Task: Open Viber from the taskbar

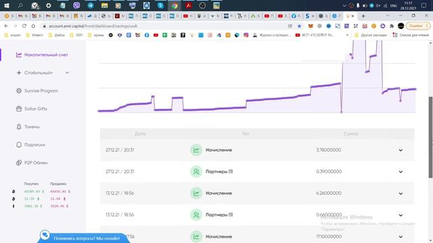Action: pyautogui.click(x=76, y=5)
